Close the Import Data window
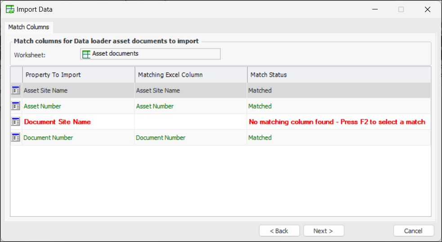 427,9
